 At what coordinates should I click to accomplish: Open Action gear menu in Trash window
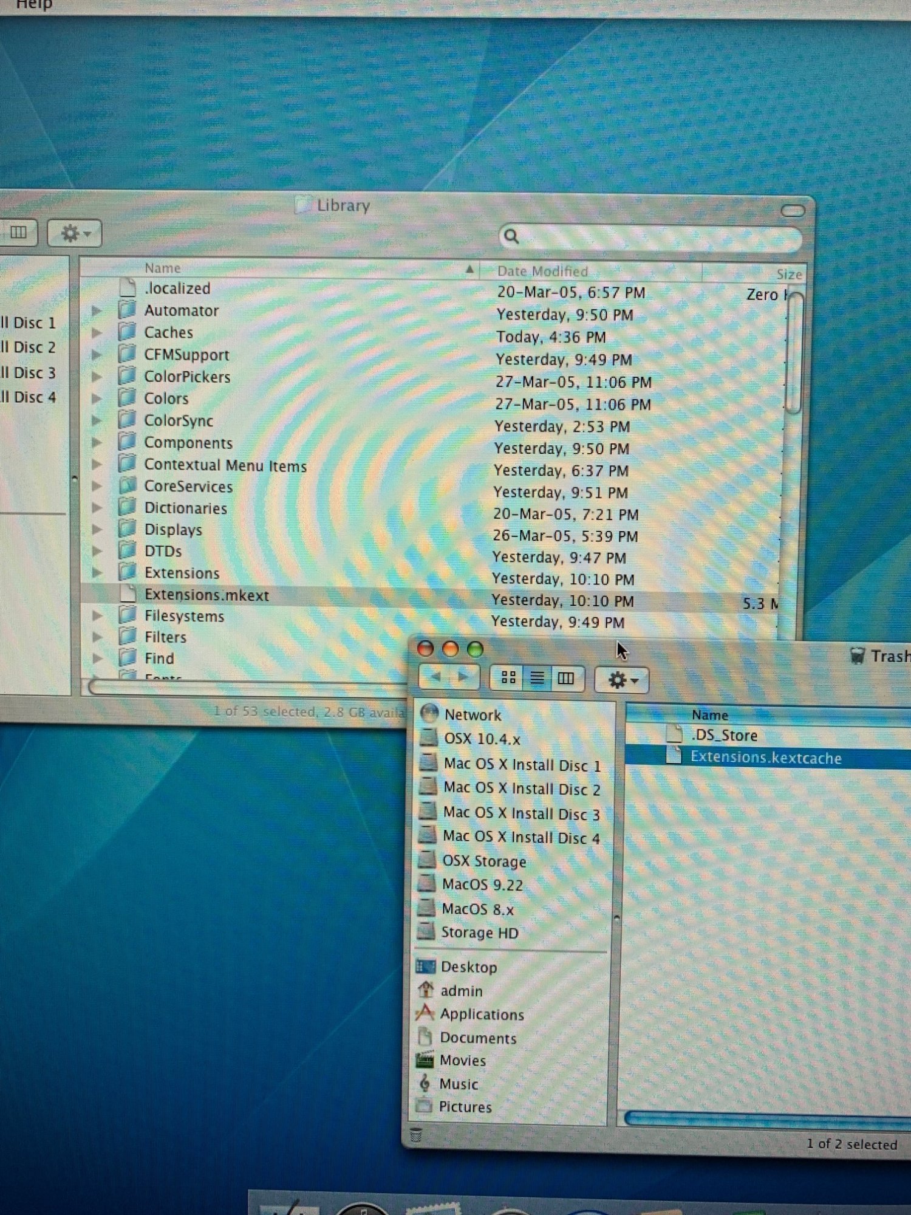coord(622,680)
